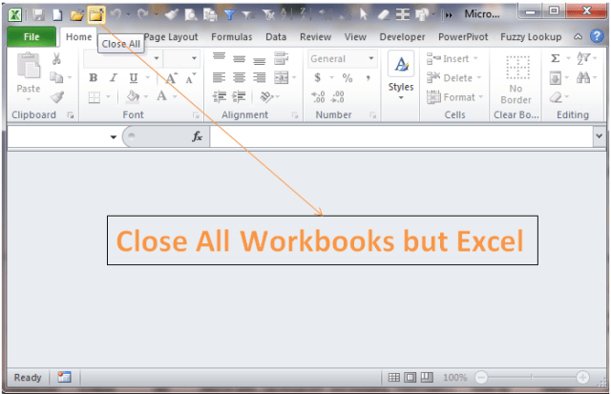Open the File tab

tap(32, 37)
